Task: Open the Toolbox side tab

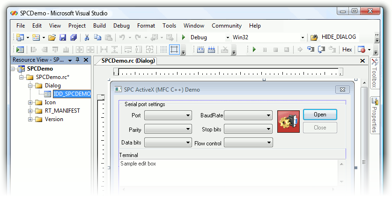Action: pos(375,73)
